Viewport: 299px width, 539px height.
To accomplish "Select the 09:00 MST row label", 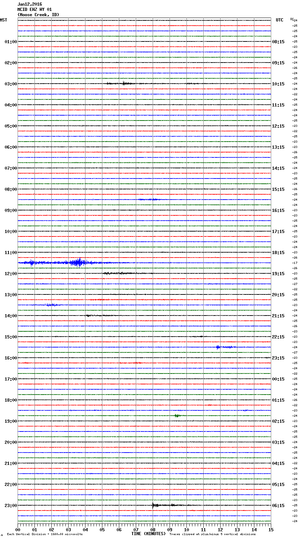I will [11, 210].
